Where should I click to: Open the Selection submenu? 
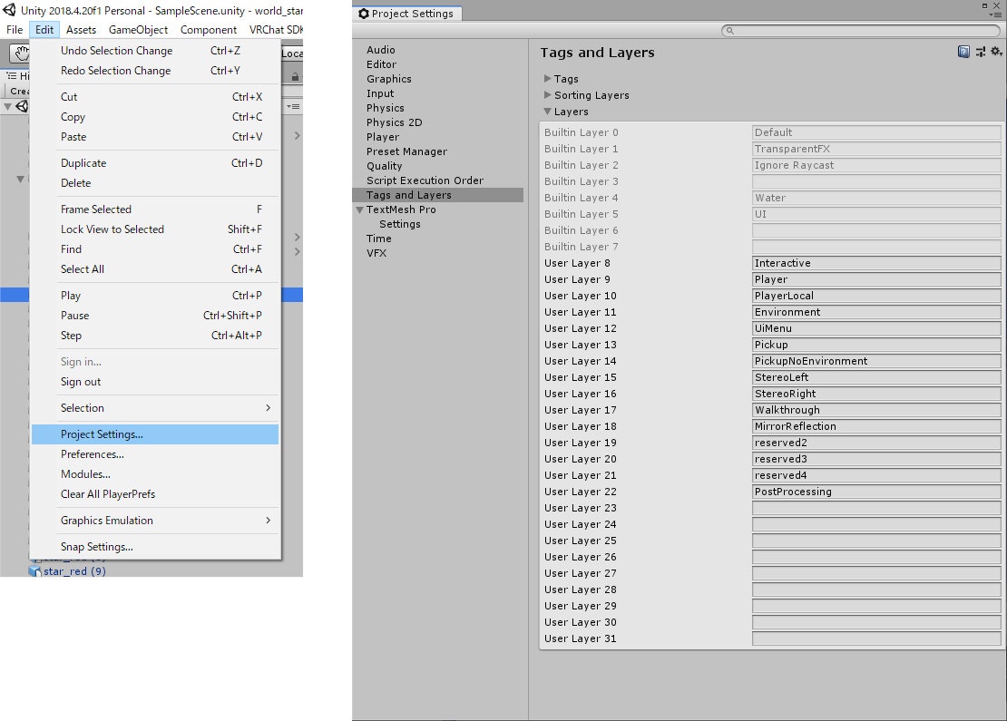tap(155, 408)
